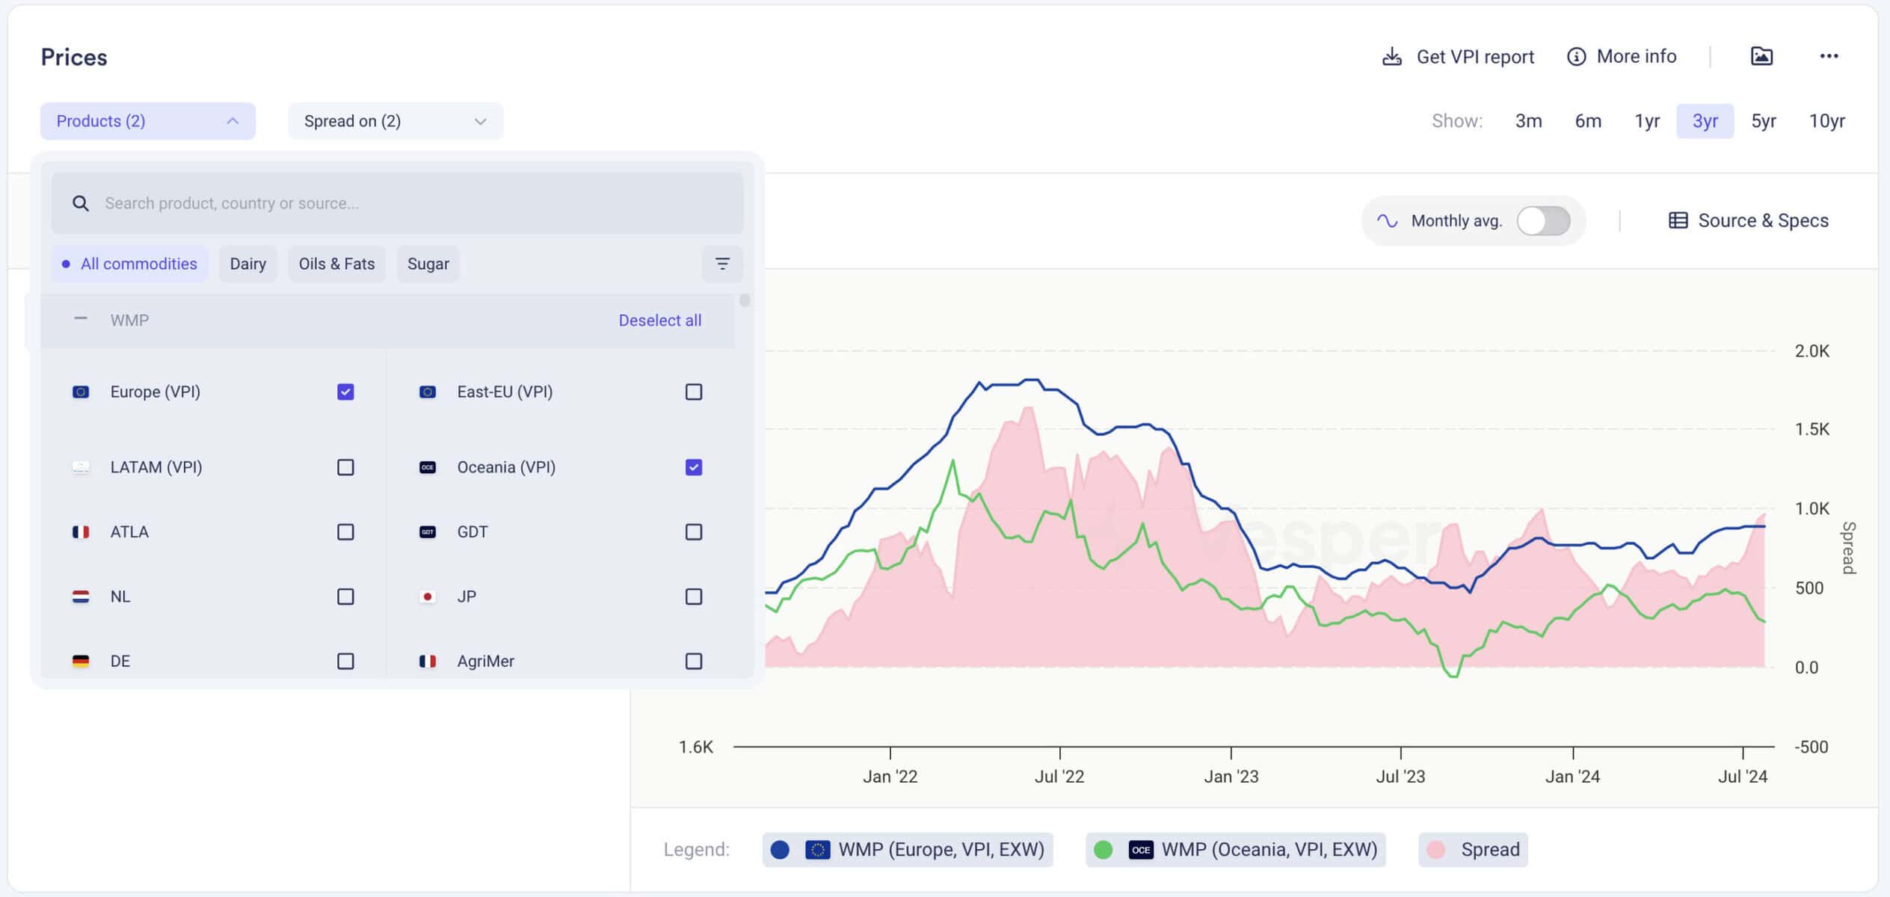This screenshot has width=1890, height=897.
Task: Click the pink Spread legend swatch
Action: 1435,850
